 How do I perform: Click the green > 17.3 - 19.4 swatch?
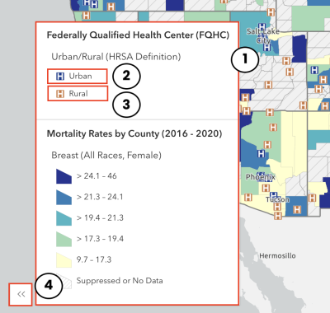click(64, 239)
